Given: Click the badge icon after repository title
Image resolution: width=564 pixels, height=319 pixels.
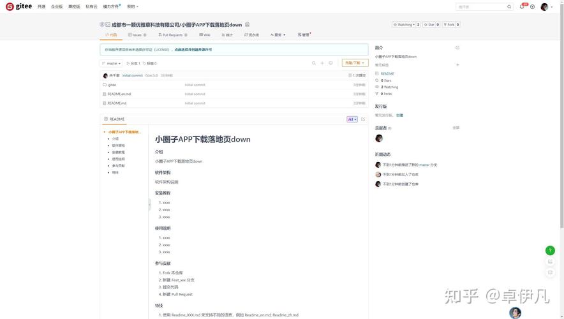Looking at the screenshot, I should point(247,24).
